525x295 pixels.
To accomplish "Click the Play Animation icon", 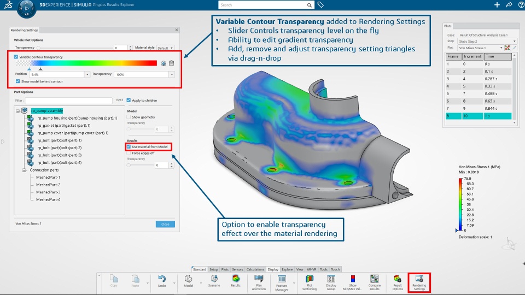I will (x=259, y=282).
